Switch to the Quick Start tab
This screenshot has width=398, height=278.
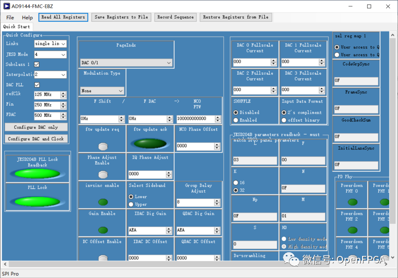coord(17,27)
